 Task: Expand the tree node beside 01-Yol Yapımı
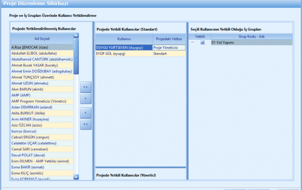click(x=192, y=43)
